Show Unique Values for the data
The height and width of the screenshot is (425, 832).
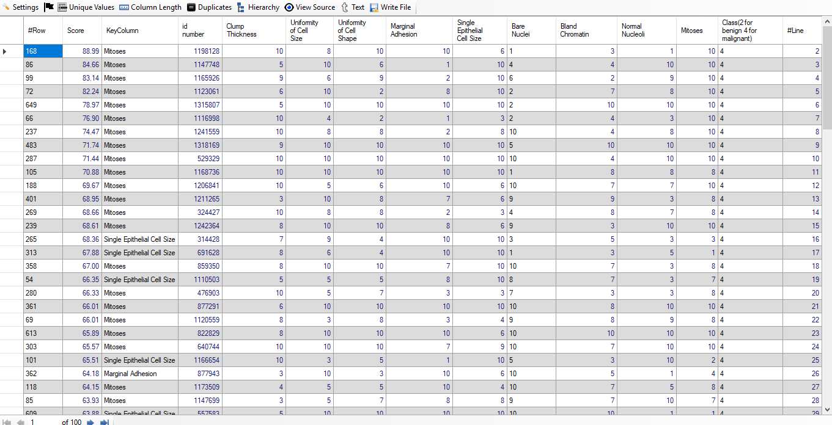coord(86,7)
